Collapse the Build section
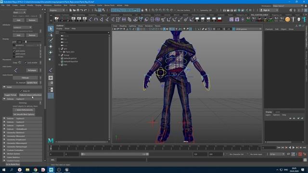The image size is (308, 173). pos(4,87)
